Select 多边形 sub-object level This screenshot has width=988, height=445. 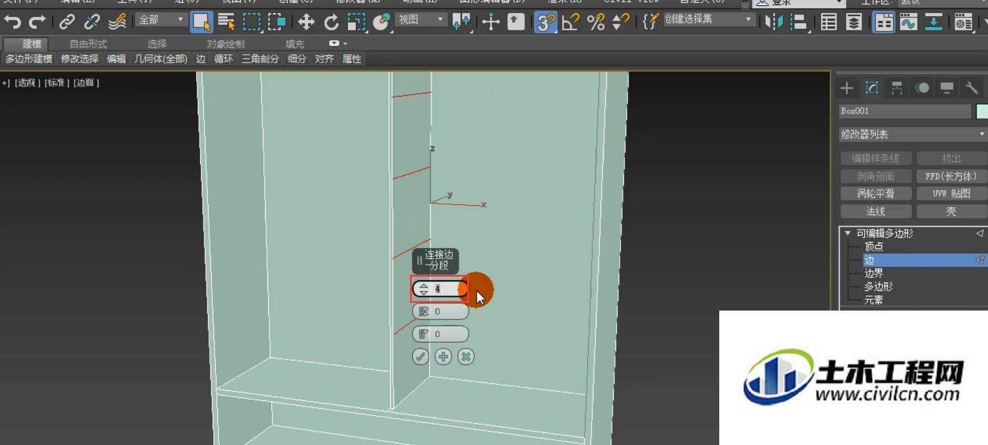click(x=878, y=286)
